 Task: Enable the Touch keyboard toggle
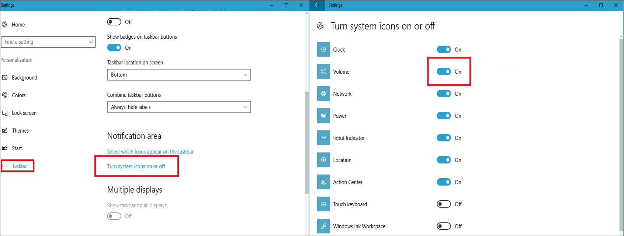click(x=444, y=204)
